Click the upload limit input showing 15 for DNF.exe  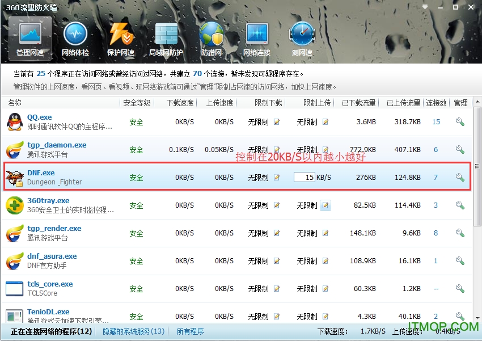(x=305, y=177)
